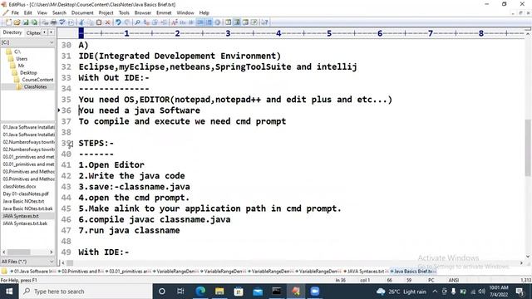532x299 pixels.
Task: Click the Preferences gear toolbar icon
Action: pyautogui.click(x=218, y=22)
